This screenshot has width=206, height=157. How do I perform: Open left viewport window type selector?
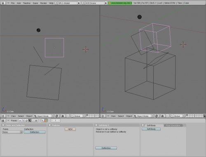(4, 116)
